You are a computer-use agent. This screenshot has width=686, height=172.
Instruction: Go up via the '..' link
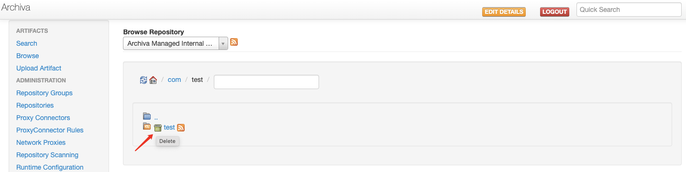(156, 116)
